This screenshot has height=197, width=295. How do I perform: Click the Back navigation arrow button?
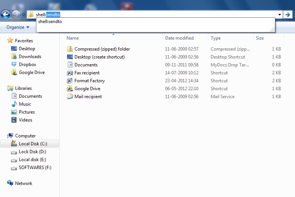pos(5,14)
